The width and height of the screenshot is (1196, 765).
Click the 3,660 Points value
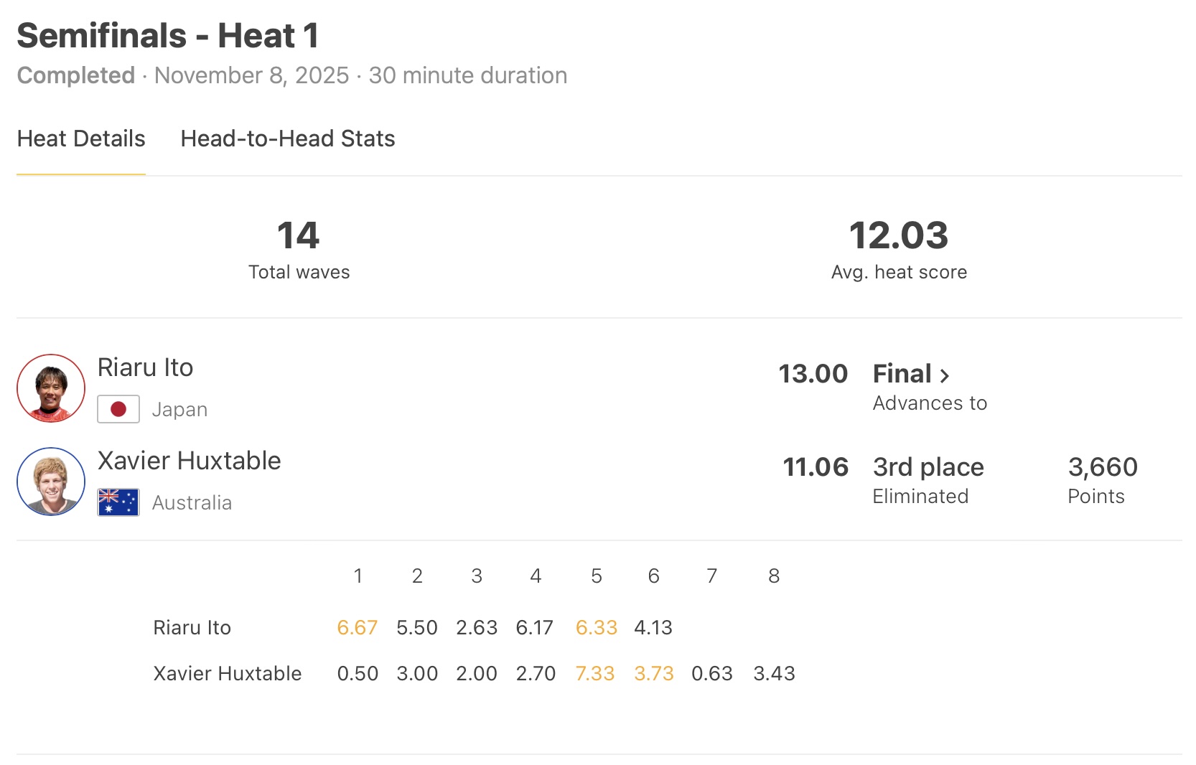(1102, 467)
